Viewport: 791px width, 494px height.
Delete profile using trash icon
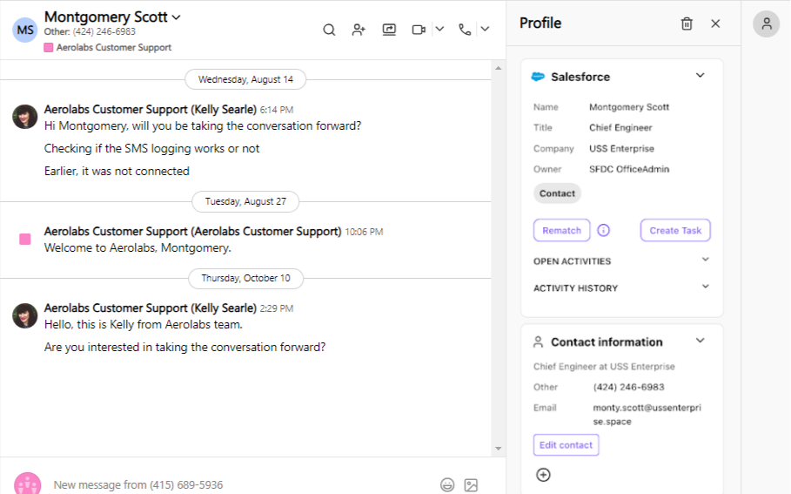coord(687,24)
